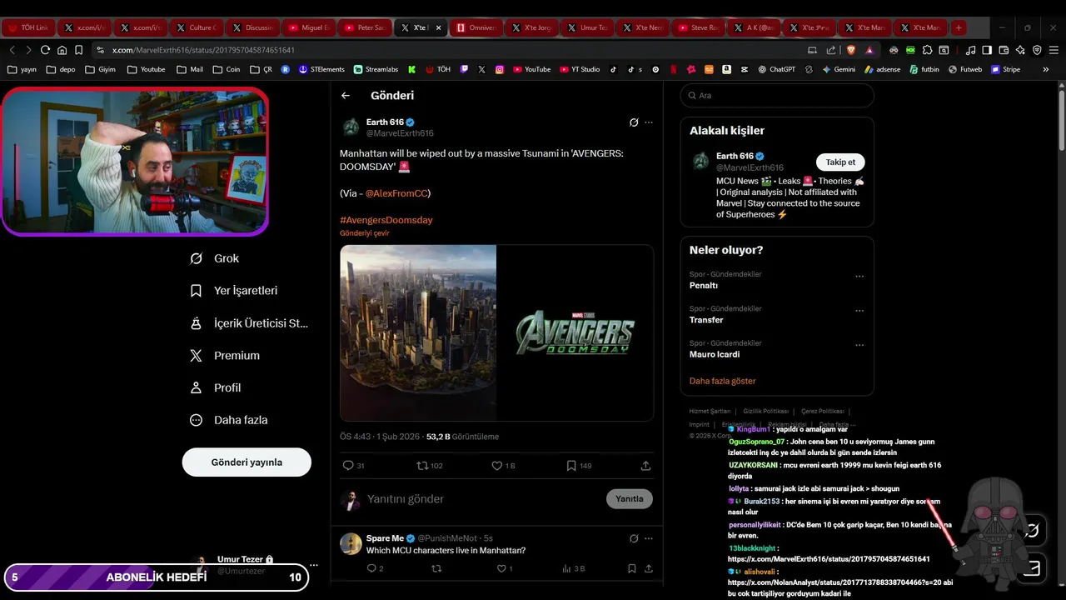Open the options menu for the Penaltı trend
Image resolution: width=1066 pixels, height=600 pixels.
click(x=859, y=277)
